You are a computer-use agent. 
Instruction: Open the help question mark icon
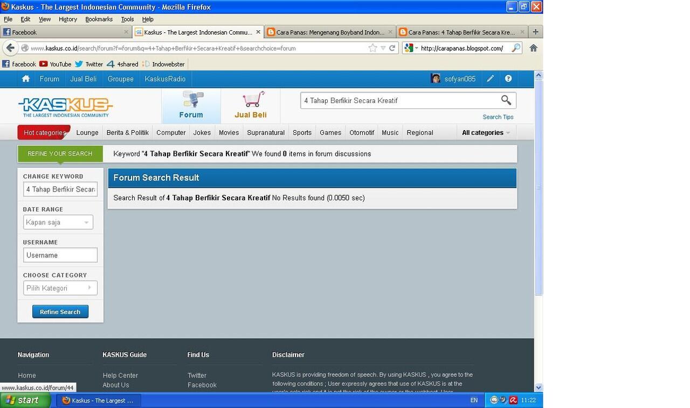click(x=508, y=79)
